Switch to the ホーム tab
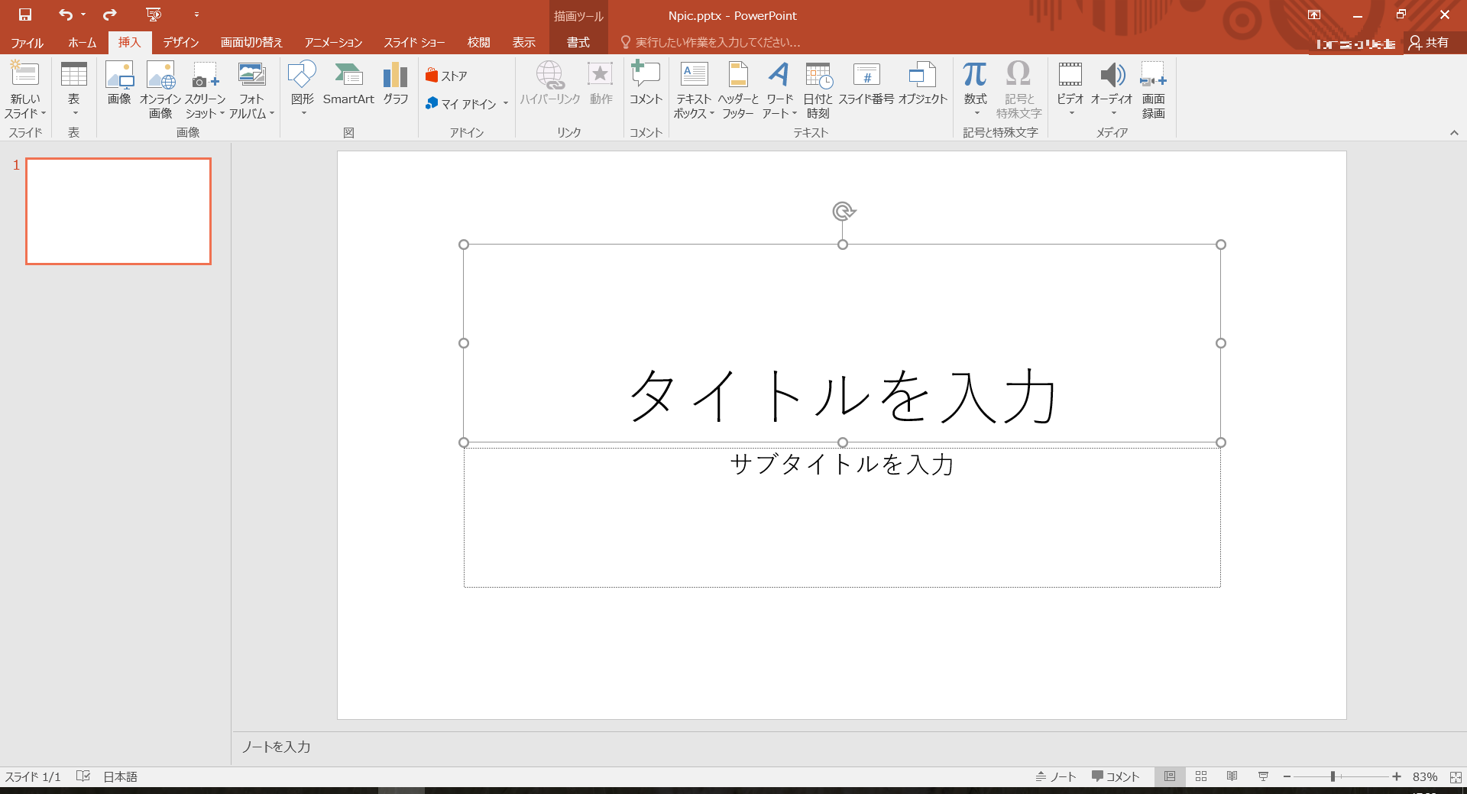1467x794 pixels. click(82, 43)
